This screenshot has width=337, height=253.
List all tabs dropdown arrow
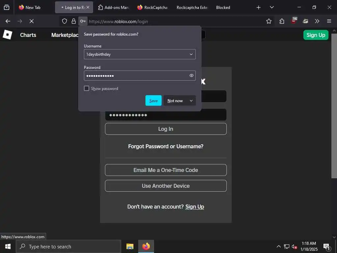click(x=272, y=7)
